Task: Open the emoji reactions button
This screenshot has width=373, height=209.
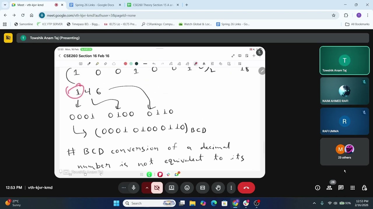Action: [x=187, y=188]
